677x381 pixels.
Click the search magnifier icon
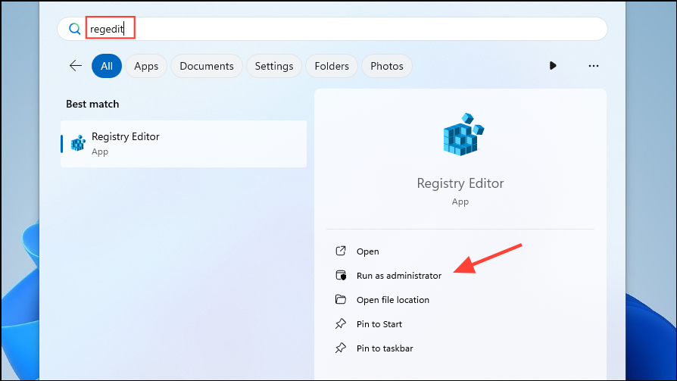point(75,29)
